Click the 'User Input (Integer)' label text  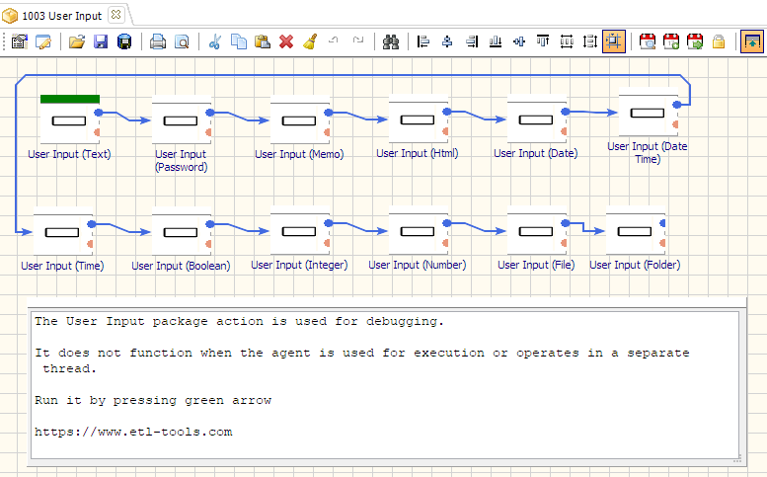pyautogui.click(x=299, y=265)
